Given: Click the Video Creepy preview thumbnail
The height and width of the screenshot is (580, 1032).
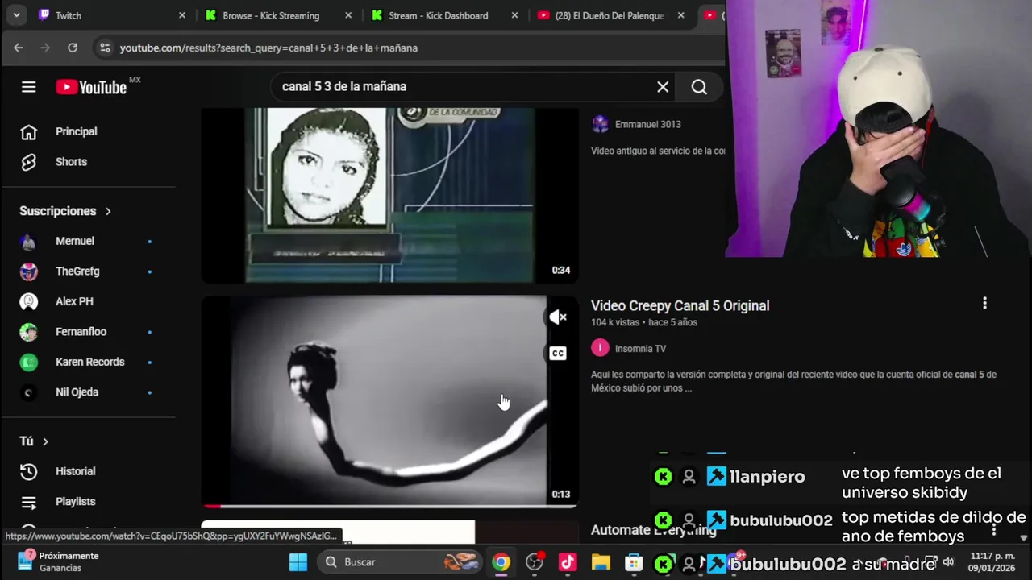Looking at the screenshot, I should click(x=389, y=400).
